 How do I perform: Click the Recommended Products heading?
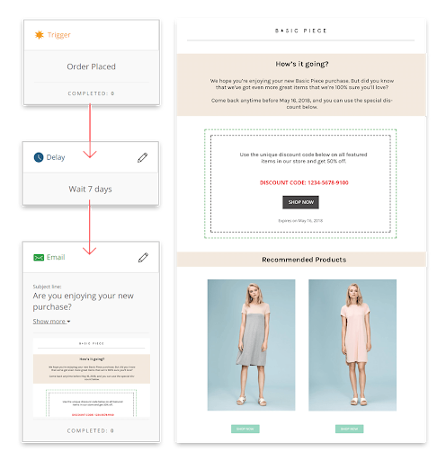click(x=304, y=260)
